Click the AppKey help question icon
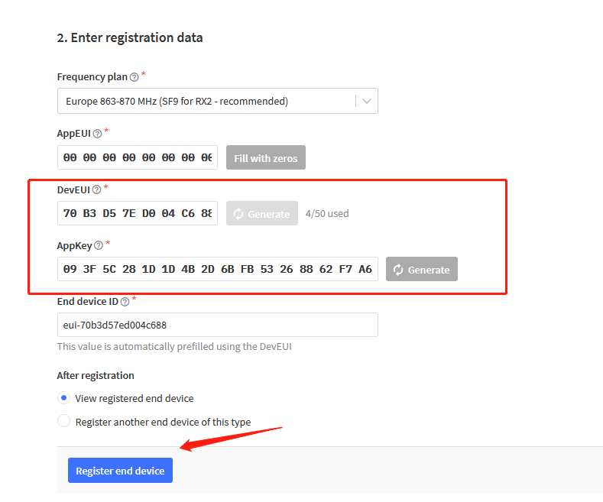 coord(99,245)
